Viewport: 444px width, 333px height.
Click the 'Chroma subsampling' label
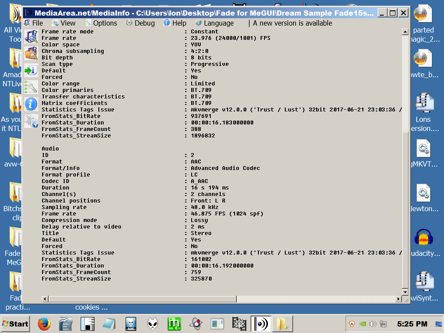[73, 51]
